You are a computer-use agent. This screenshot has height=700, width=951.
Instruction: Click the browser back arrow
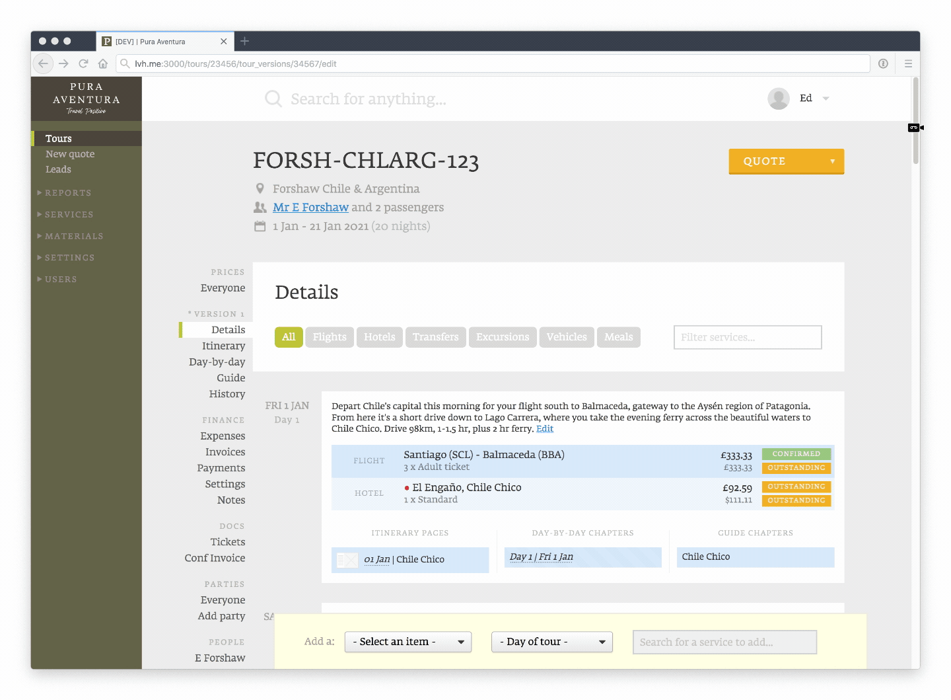click(x=43, y=63)
